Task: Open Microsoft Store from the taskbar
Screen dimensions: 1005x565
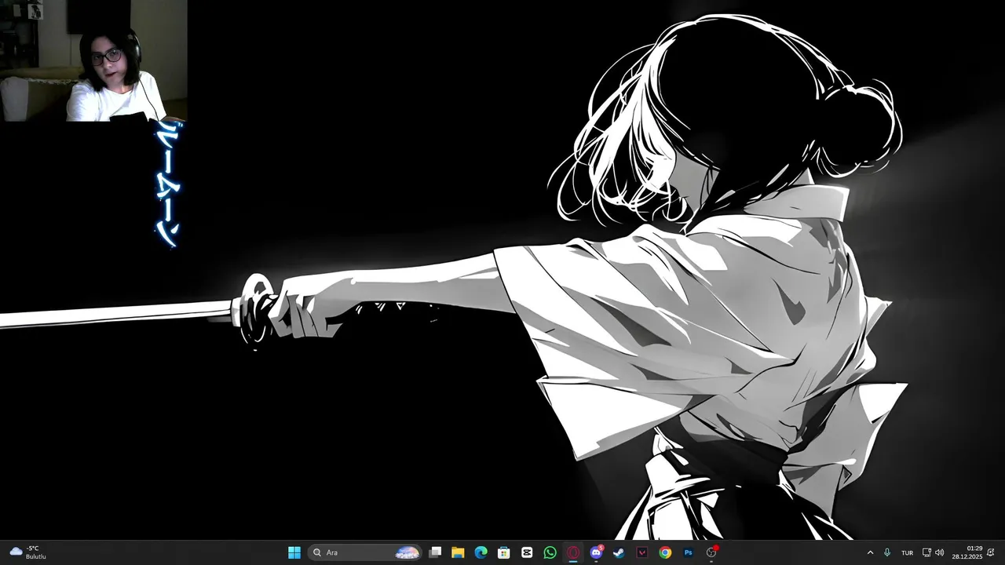Action: [504, 552]
